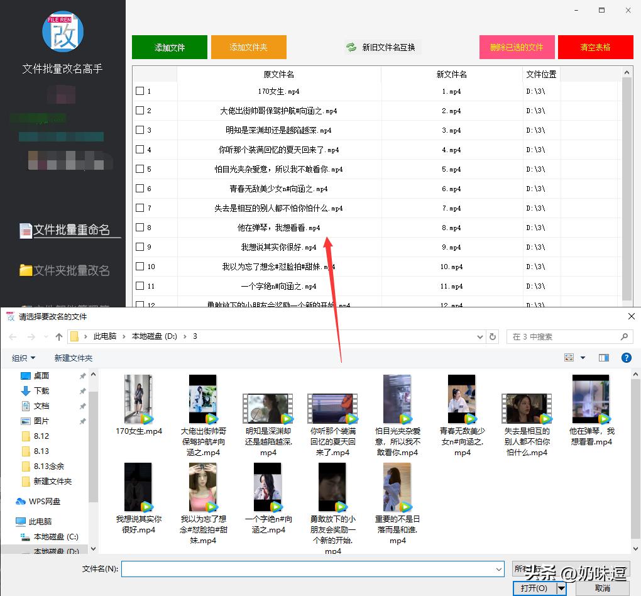Screen dimensions: 641x596
Task: Toggle the preview pane icon
Action: 603,357
